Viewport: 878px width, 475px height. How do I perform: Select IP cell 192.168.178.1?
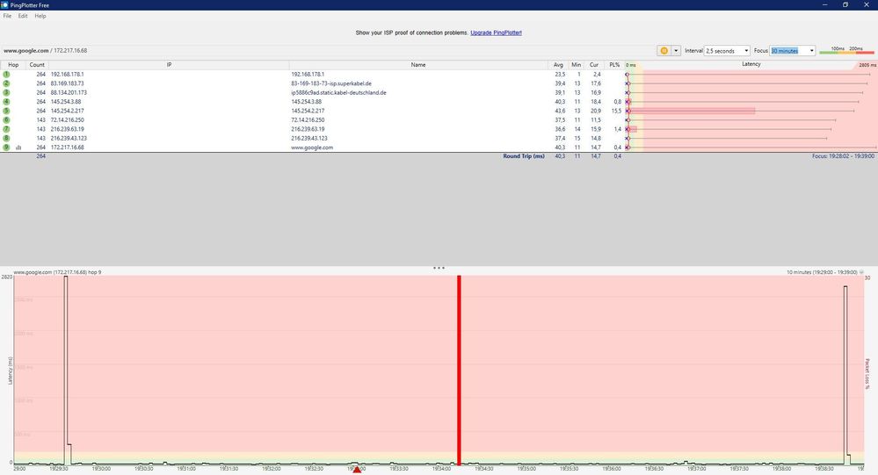pyautogui.click(x=67, y=74)
